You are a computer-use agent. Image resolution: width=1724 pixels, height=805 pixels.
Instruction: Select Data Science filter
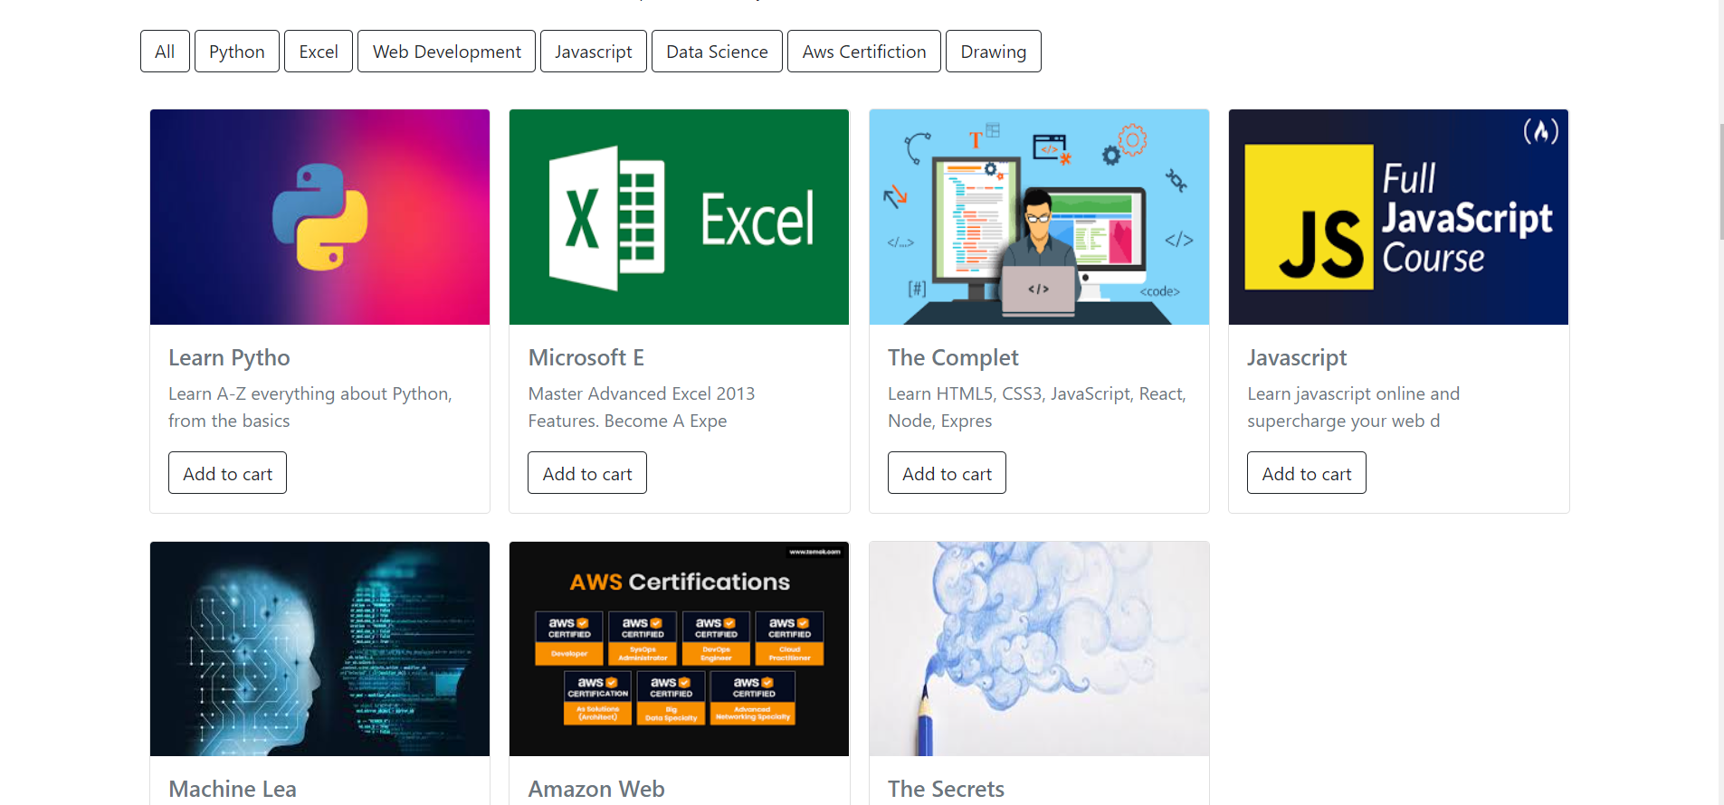pos(717,52)
